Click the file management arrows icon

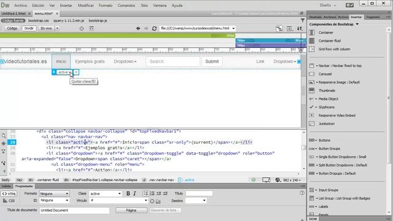[x=300, y=29]
